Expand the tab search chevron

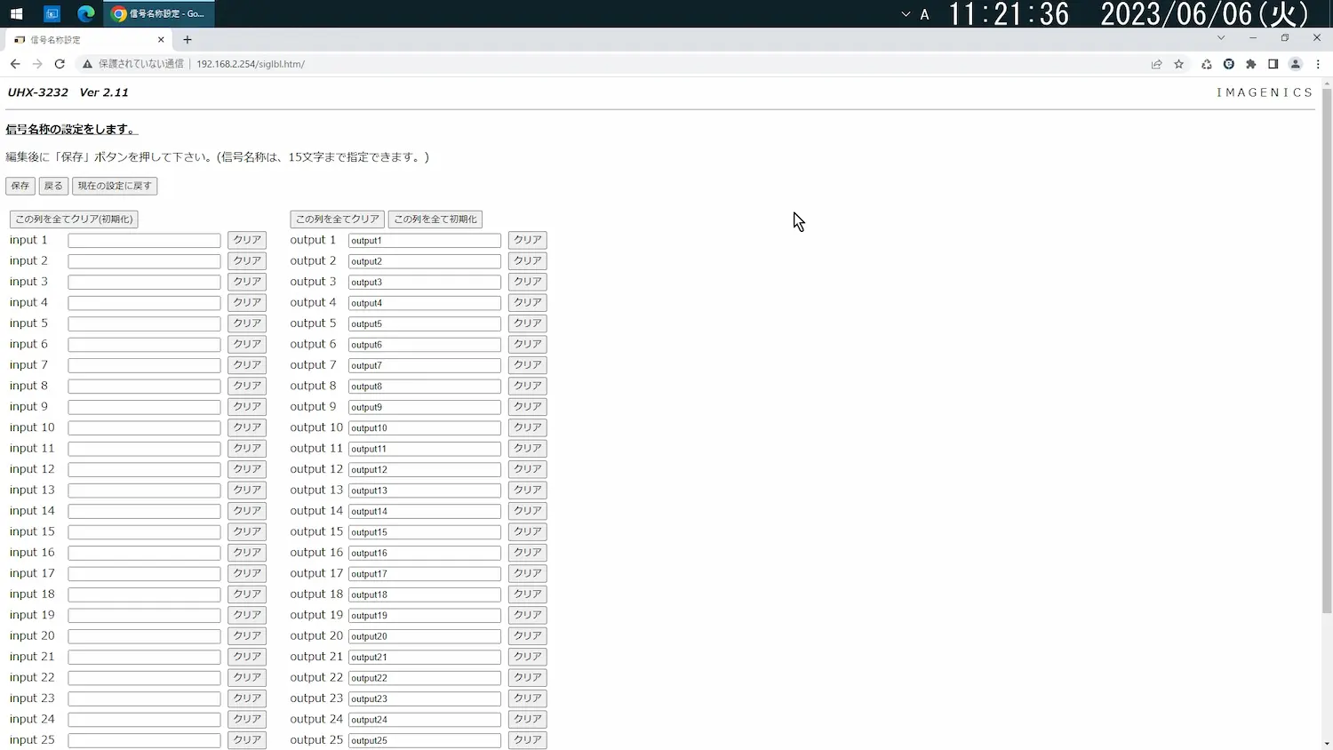click(1221, 38)
